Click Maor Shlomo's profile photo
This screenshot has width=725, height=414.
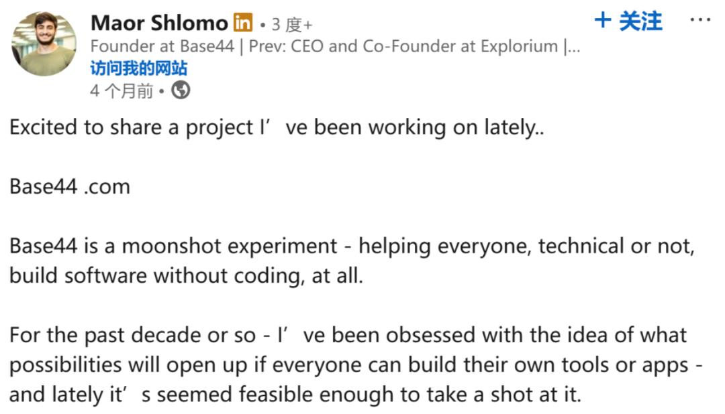[44, 44]
